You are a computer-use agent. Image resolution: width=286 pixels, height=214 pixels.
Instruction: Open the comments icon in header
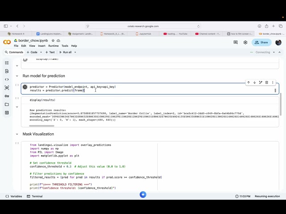(x=236, y=42)
